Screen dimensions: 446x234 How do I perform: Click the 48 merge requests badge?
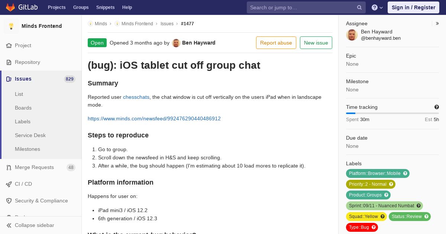coord(71,167)
